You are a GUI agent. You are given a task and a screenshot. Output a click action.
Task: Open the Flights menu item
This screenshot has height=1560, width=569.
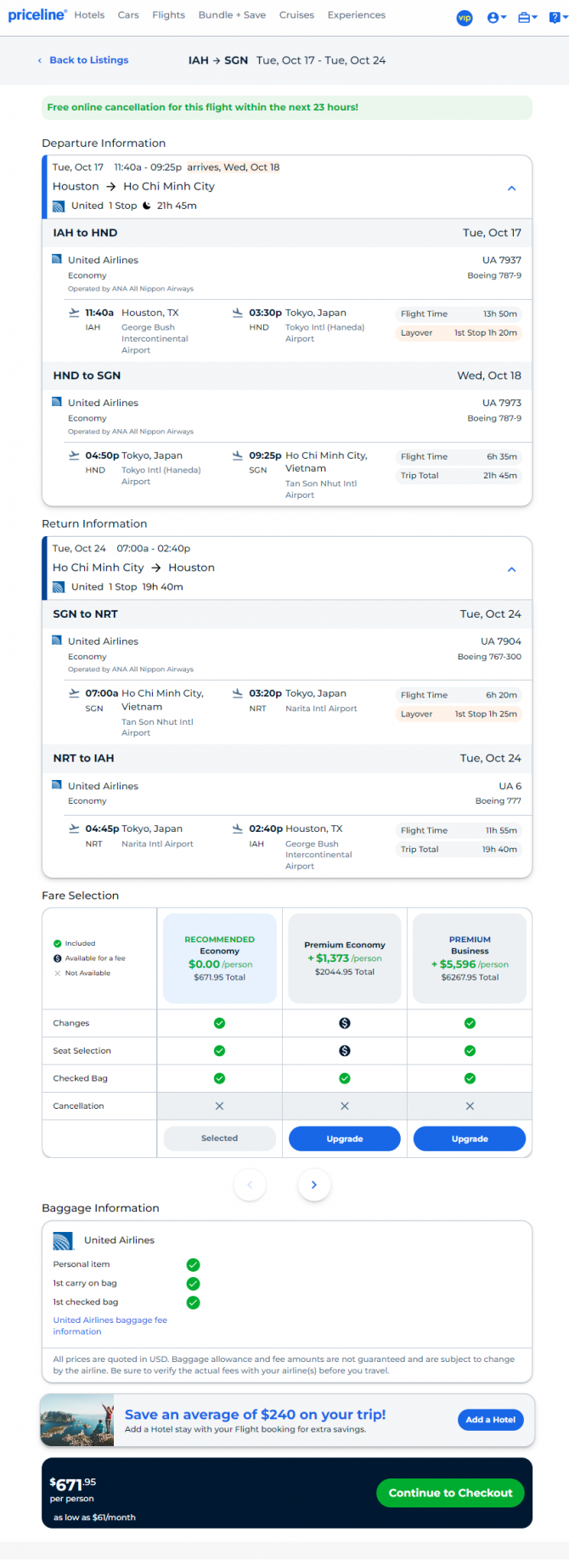pos(169,15)
